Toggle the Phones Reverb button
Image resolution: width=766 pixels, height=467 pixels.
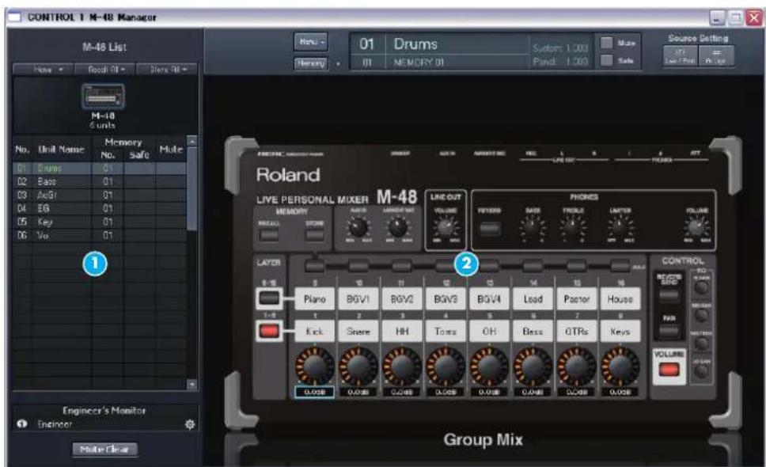(x=489, y=228)
